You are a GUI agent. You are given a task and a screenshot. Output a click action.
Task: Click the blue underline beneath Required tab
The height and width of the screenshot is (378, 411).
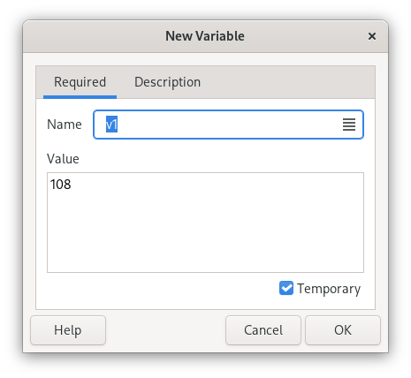[x=80, y=97]
